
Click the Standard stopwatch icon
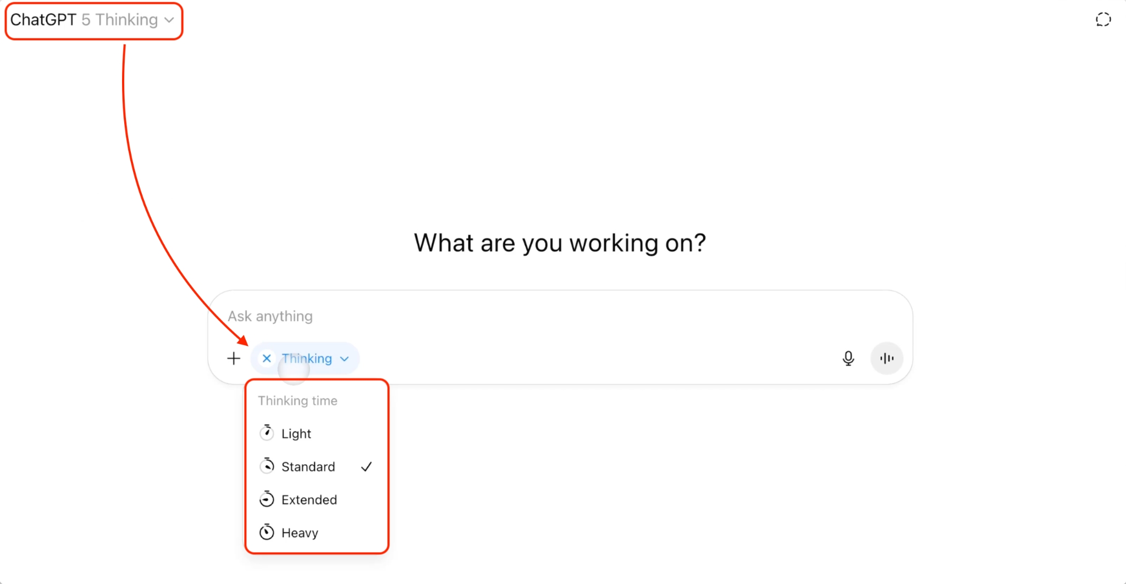[267, 466]
